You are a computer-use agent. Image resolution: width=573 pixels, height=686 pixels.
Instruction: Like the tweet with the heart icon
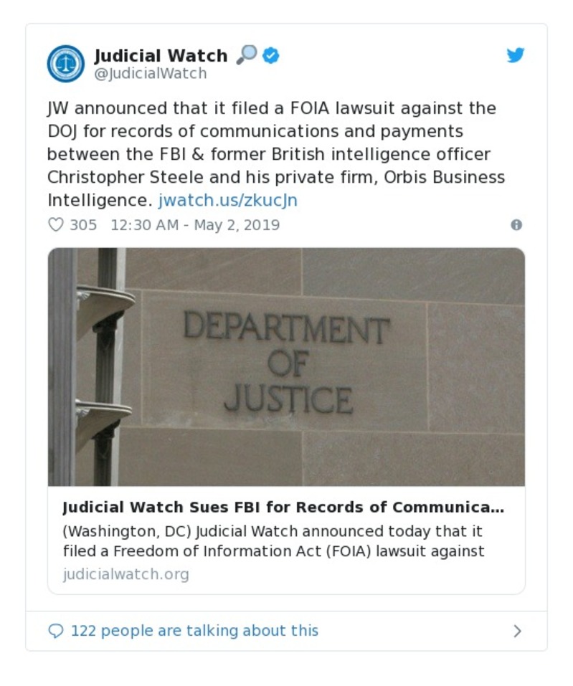pos(56,225)
